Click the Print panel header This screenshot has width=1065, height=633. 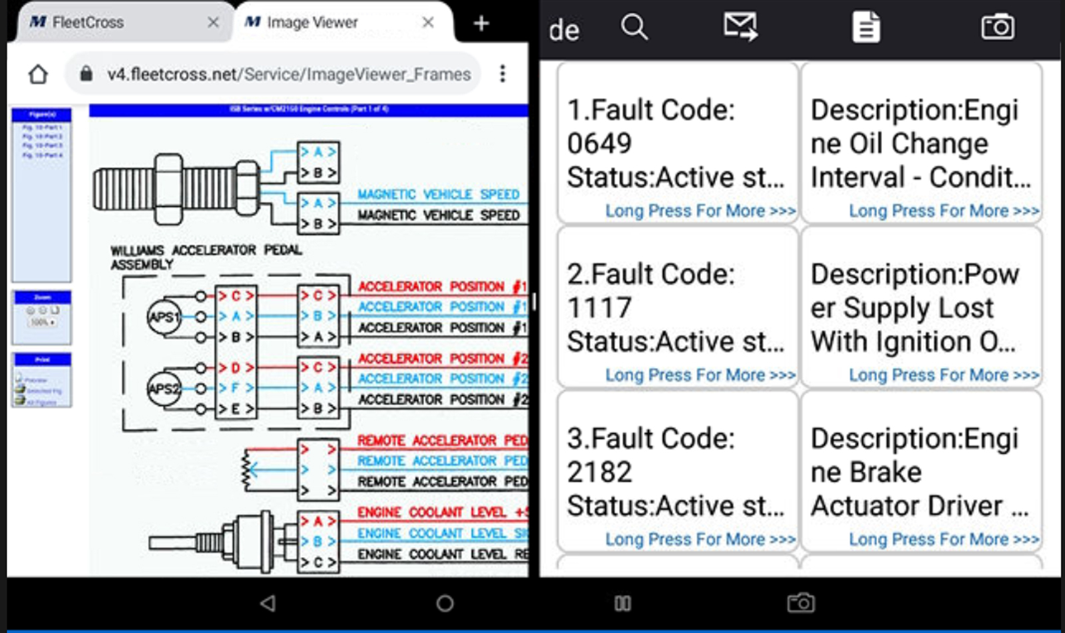click(x=42, y=359)
